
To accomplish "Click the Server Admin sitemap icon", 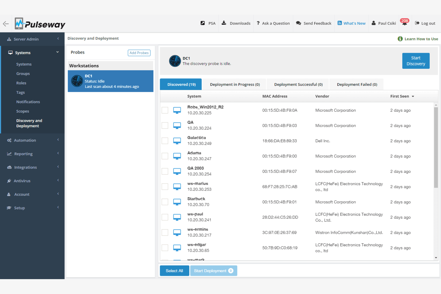I will tap(9, 39).
